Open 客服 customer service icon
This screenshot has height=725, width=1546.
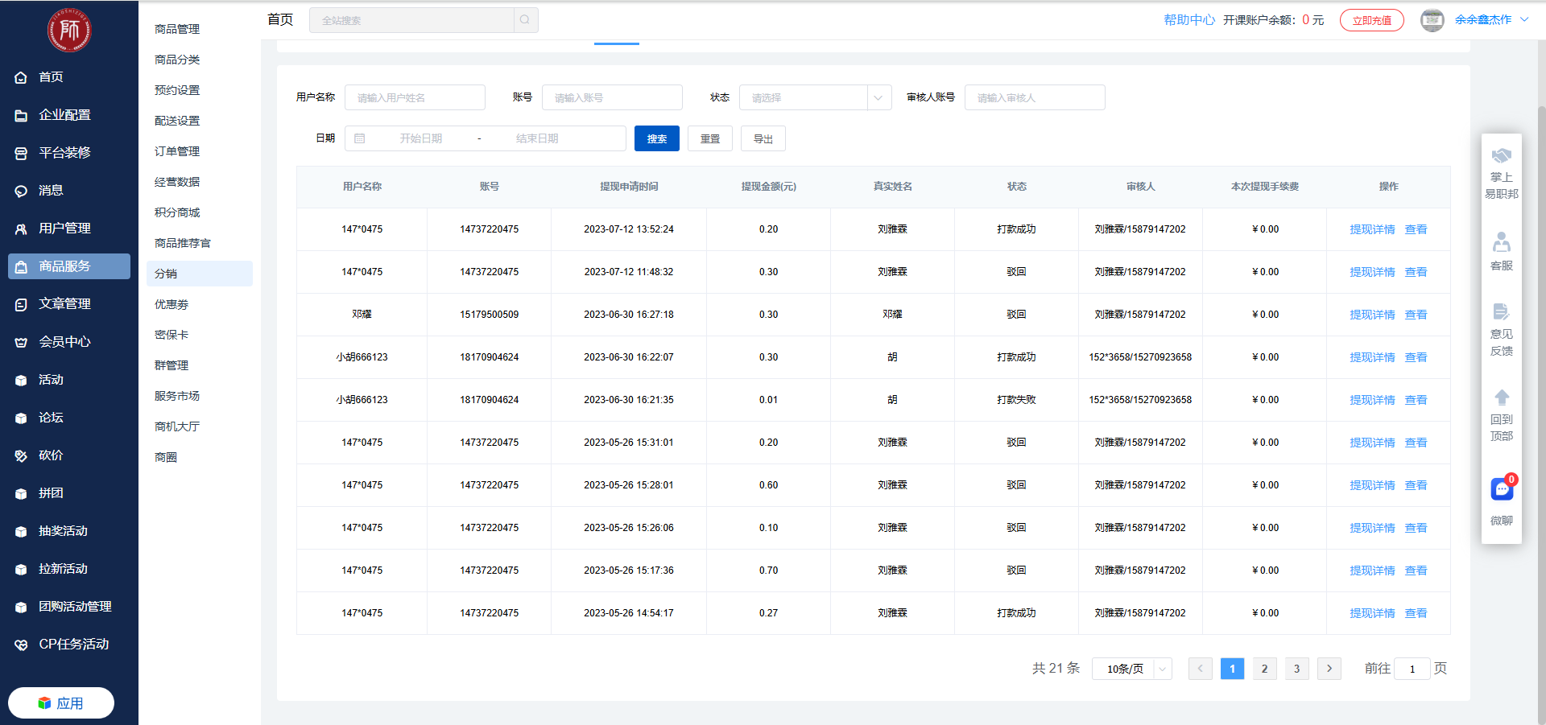(x=1502, y=242)
